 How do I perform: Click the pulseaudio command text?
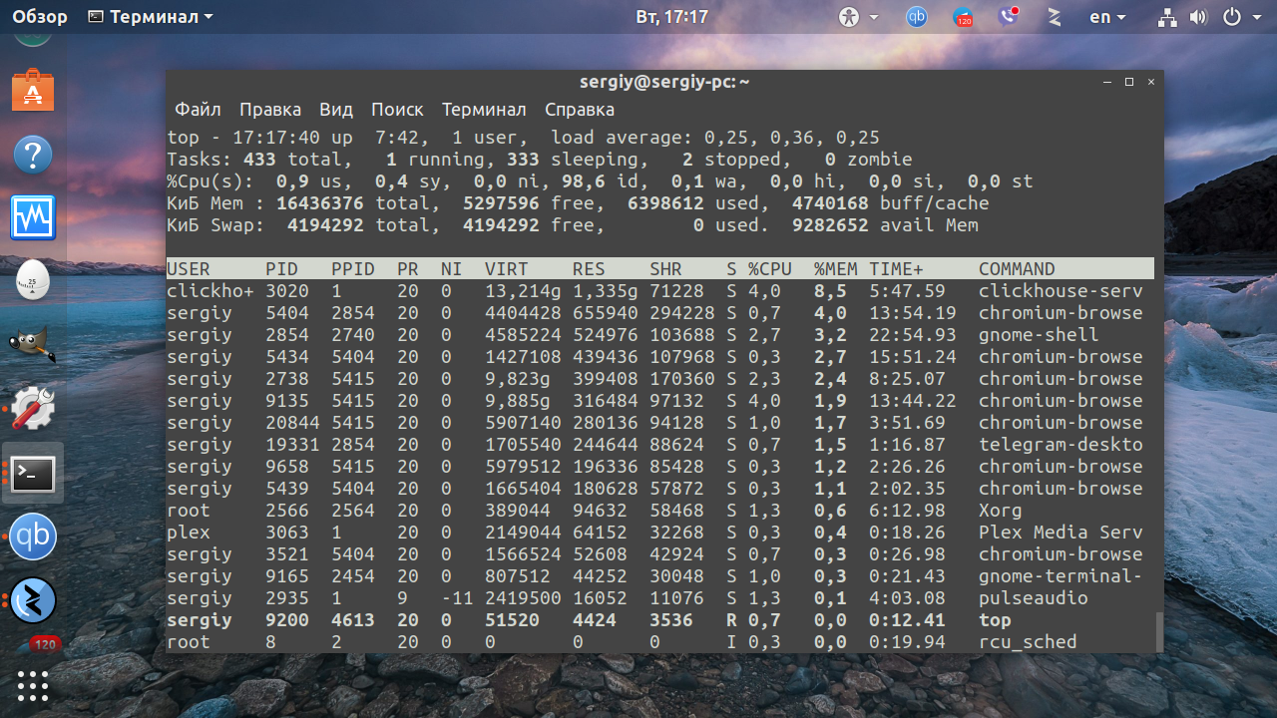[1034, 598]
